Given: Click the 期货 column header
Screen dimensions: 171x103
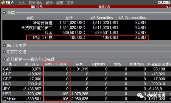Looking at the screenshot, I should [118, 64].
